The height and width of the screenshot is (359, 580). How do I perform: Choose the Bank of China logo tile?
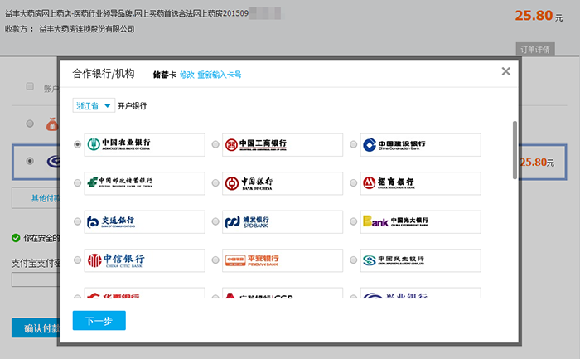click(283, 183)
